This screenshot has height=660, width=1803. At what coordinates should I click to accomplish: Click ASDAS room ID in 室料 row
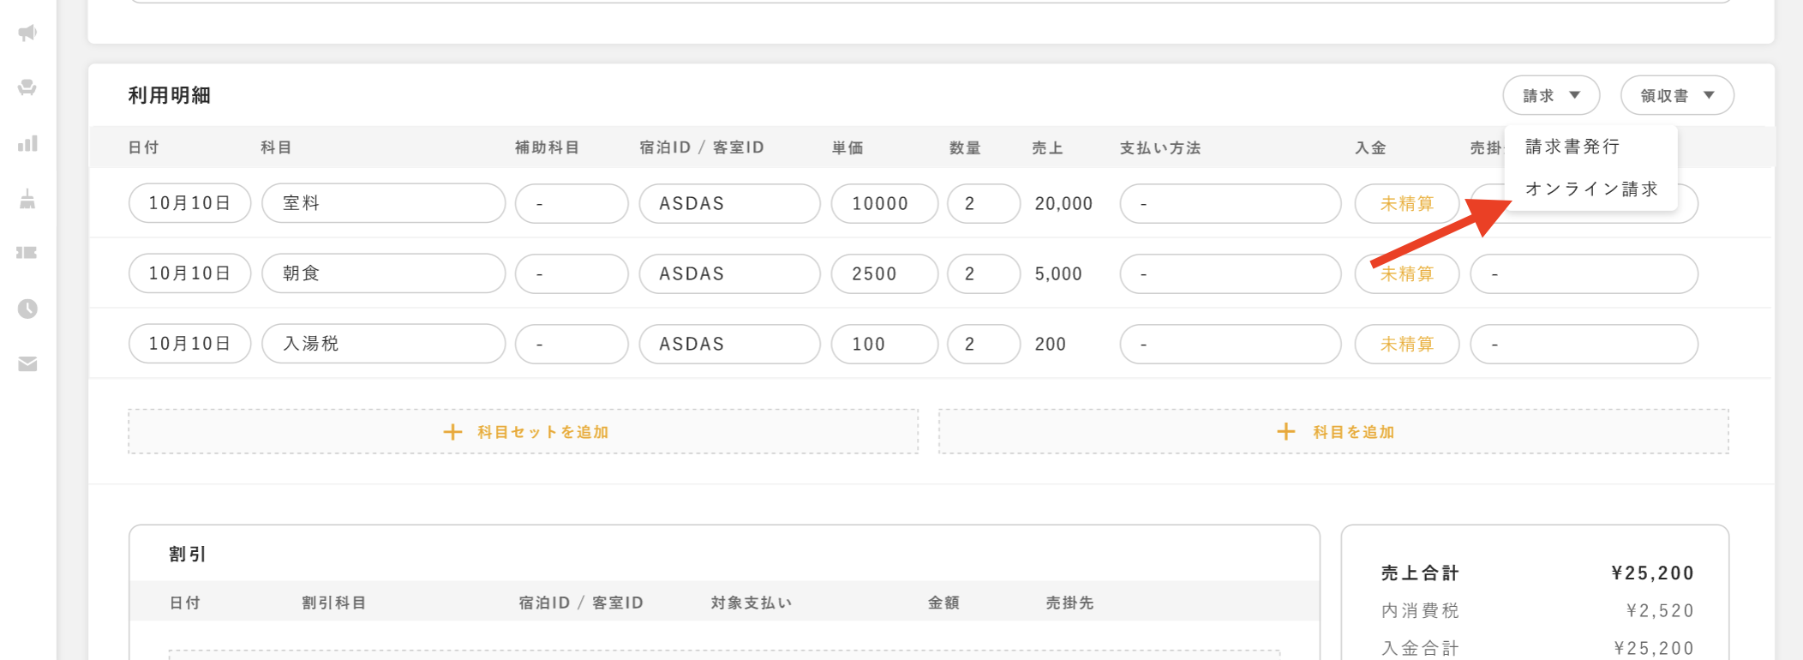tap(730, 204)
